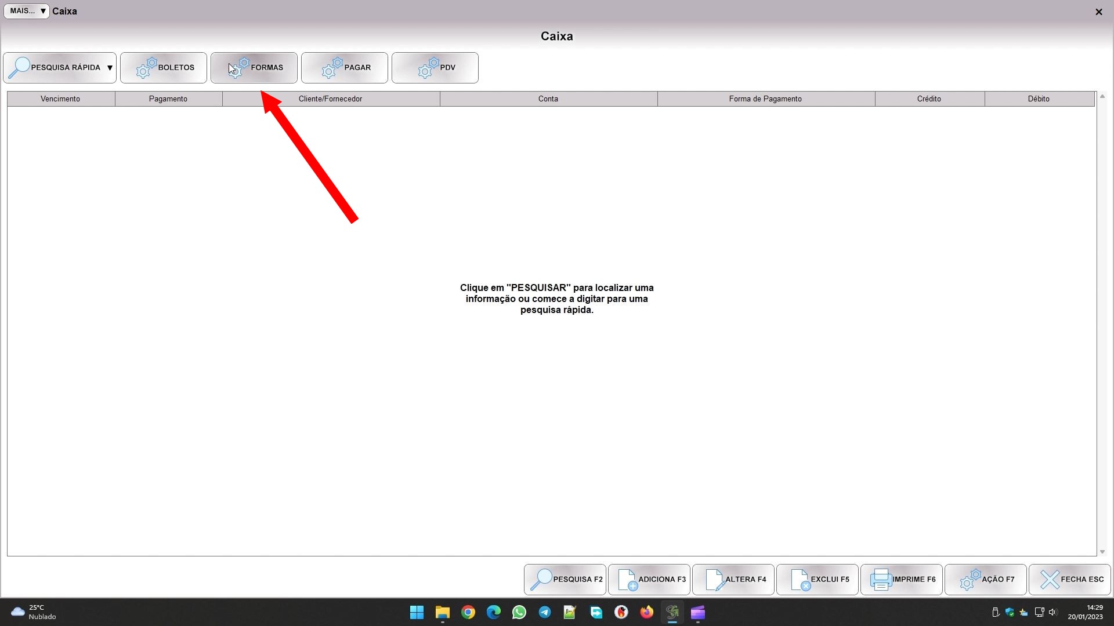Open WhatsApp from the taskbar
This screenshot has width=1114, height=626.
[519, 612]
